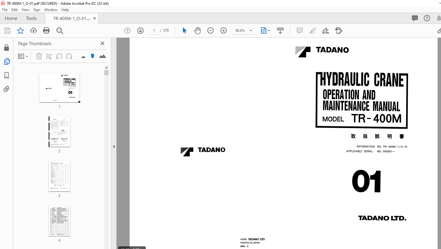This screenshot has width=441, height=249.
Task: Select the TR-400M-1_O-01 document tab
Action: [72, 18]
